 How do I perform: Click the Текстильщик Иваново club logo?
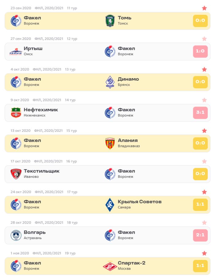click(x=16, y=174)
